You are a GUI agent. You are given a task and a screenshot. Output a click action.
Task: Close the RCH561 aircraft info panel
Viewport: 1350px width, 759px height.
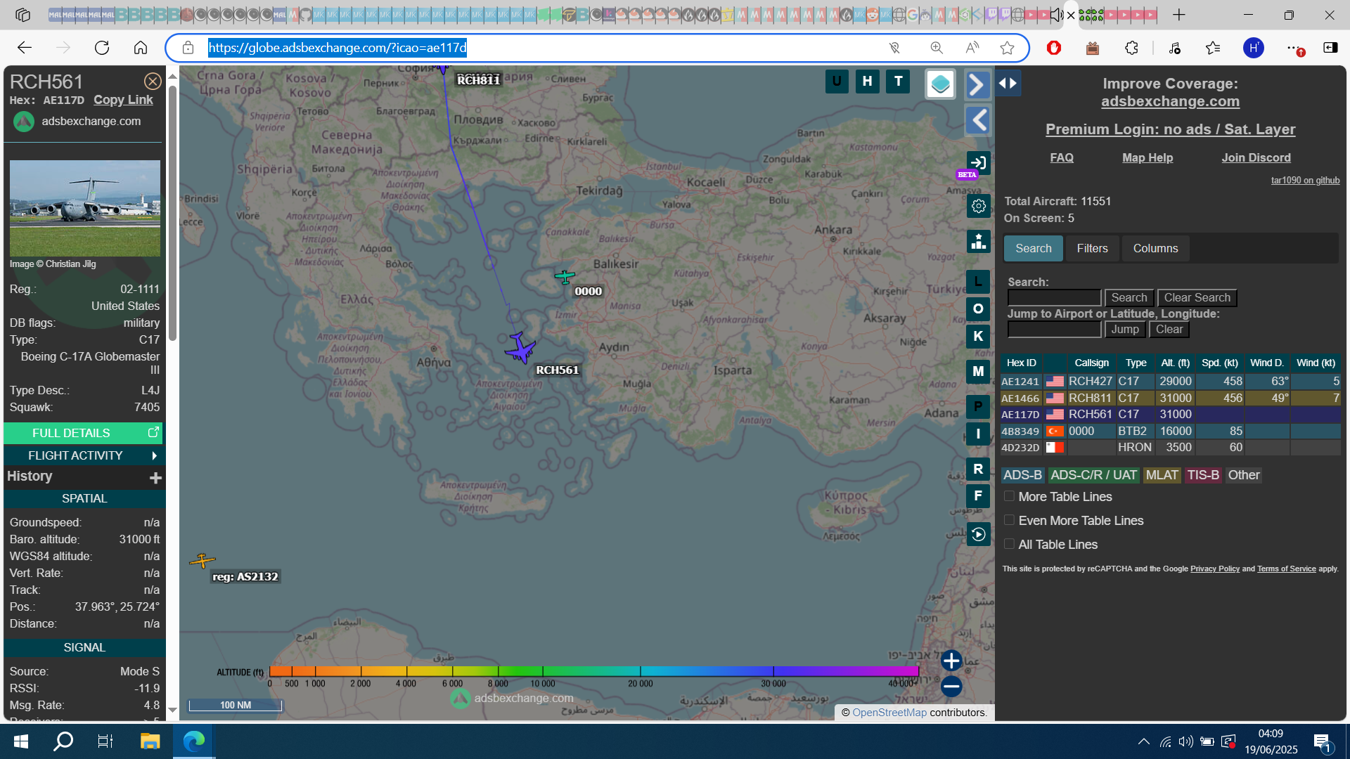pyautogui.click(x=153, y=82)
